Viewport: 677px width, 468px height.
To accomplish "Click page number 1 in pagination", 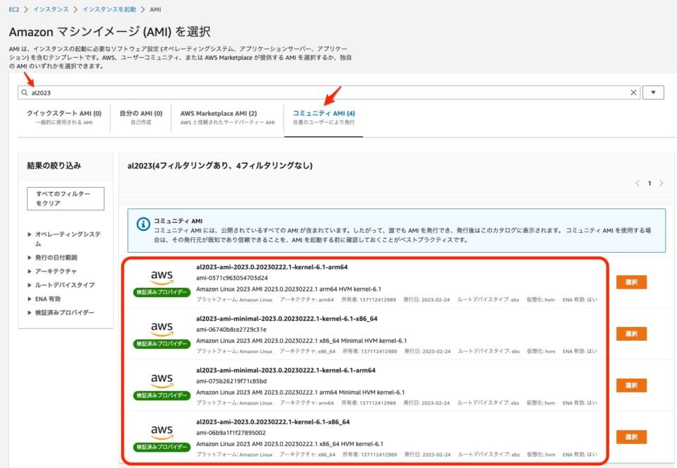I will click(x=651, y=182).
